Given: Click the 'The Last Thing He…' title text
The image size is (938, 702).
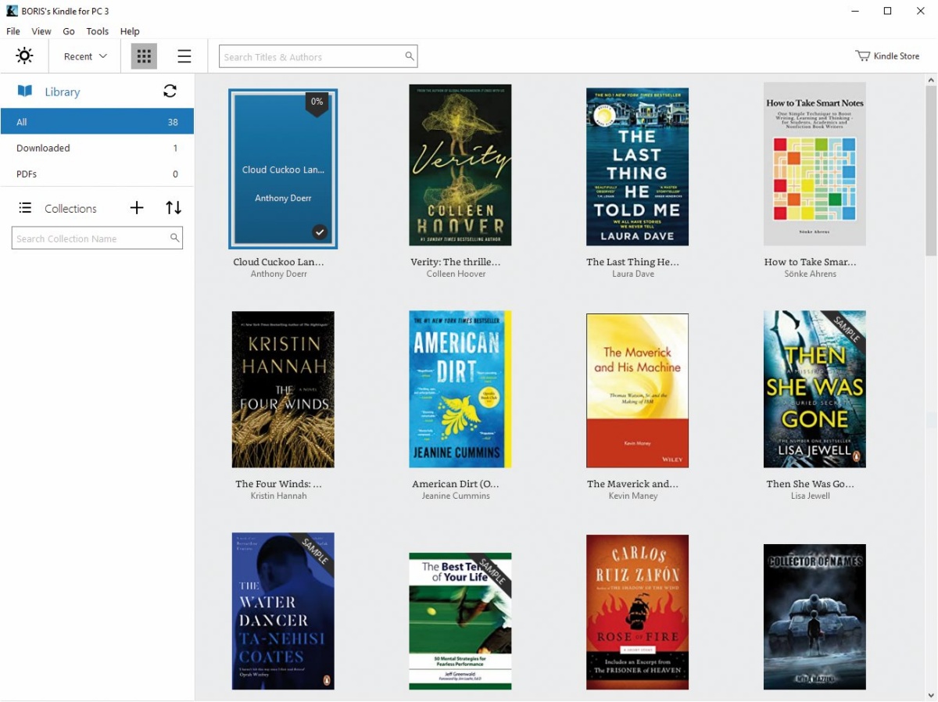Looking at the screenshot, I should click(633, 262).
